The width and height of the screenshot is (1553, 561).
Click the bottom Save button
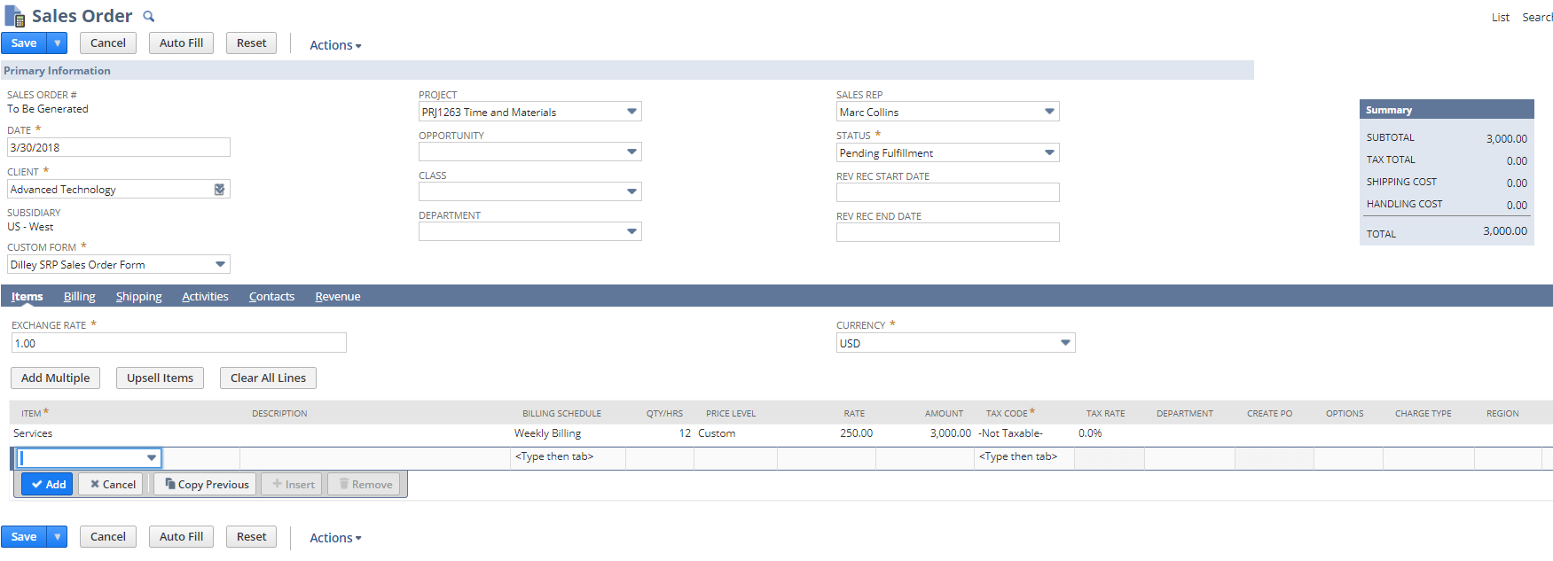point(24,536)
